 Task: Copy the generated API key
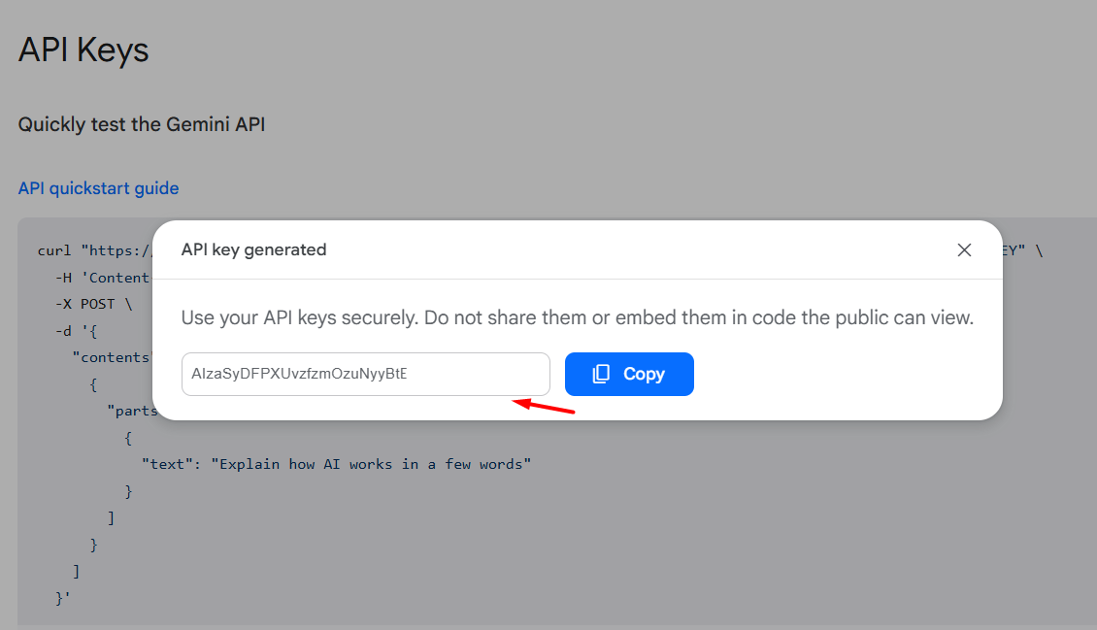pyautogui.click(x=629, y=374)
